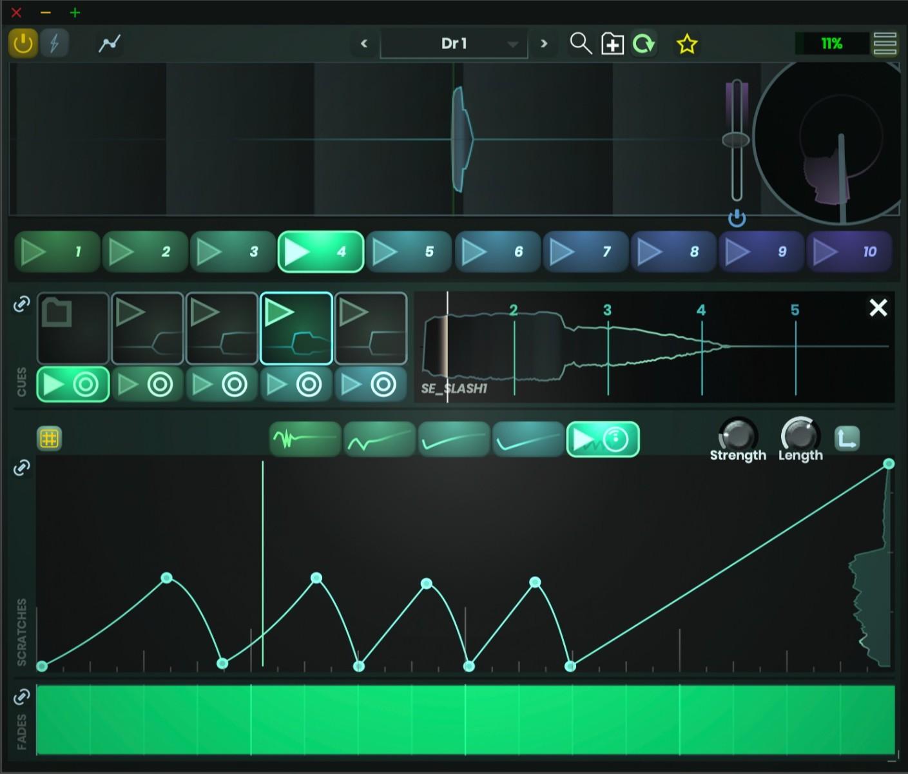Screen dimensions: 908x774
Task: Click the next preset arrow
Action: [545, 44]
